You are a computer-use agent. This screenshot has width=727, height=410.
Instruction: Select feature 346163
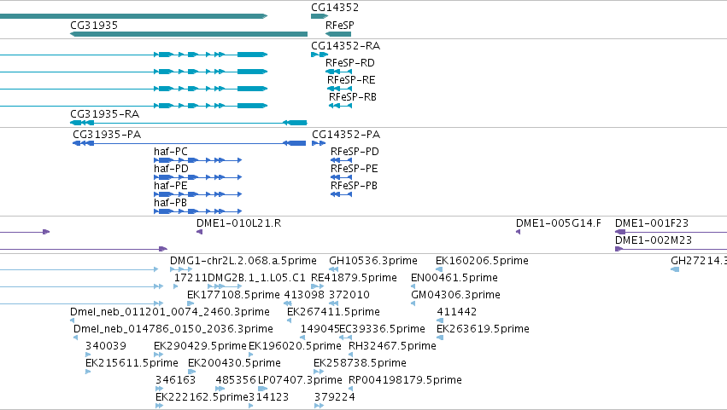click(160, 389)
